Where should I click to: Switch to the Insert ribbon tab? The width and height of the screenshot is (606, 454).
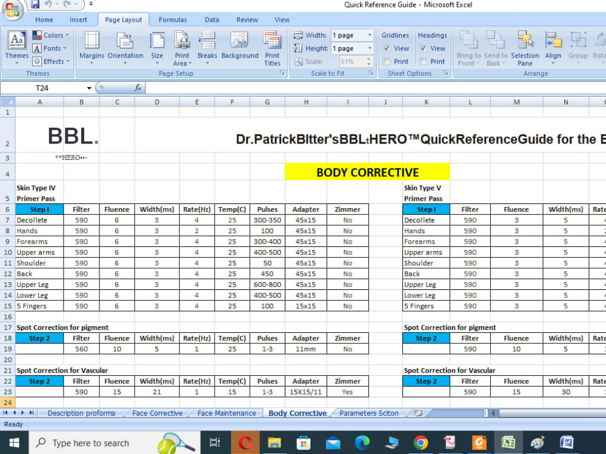78,20
